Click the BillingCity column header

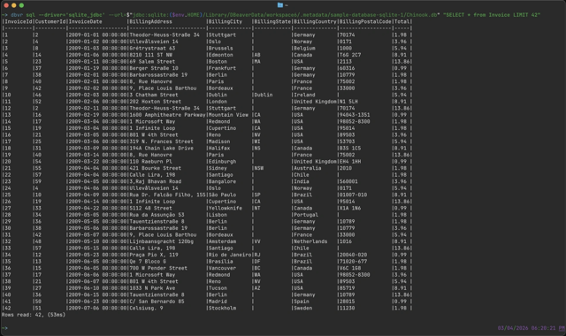click(x=226, y=21)
